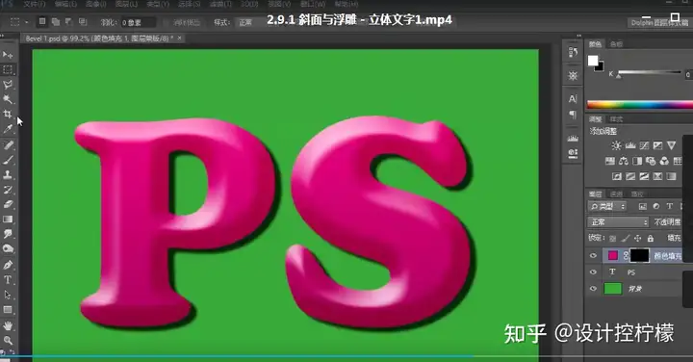Image resolution: width=693 pixels, height=362 pixels.
Task: Open the History panel dock icon
Action: [573, 53]
